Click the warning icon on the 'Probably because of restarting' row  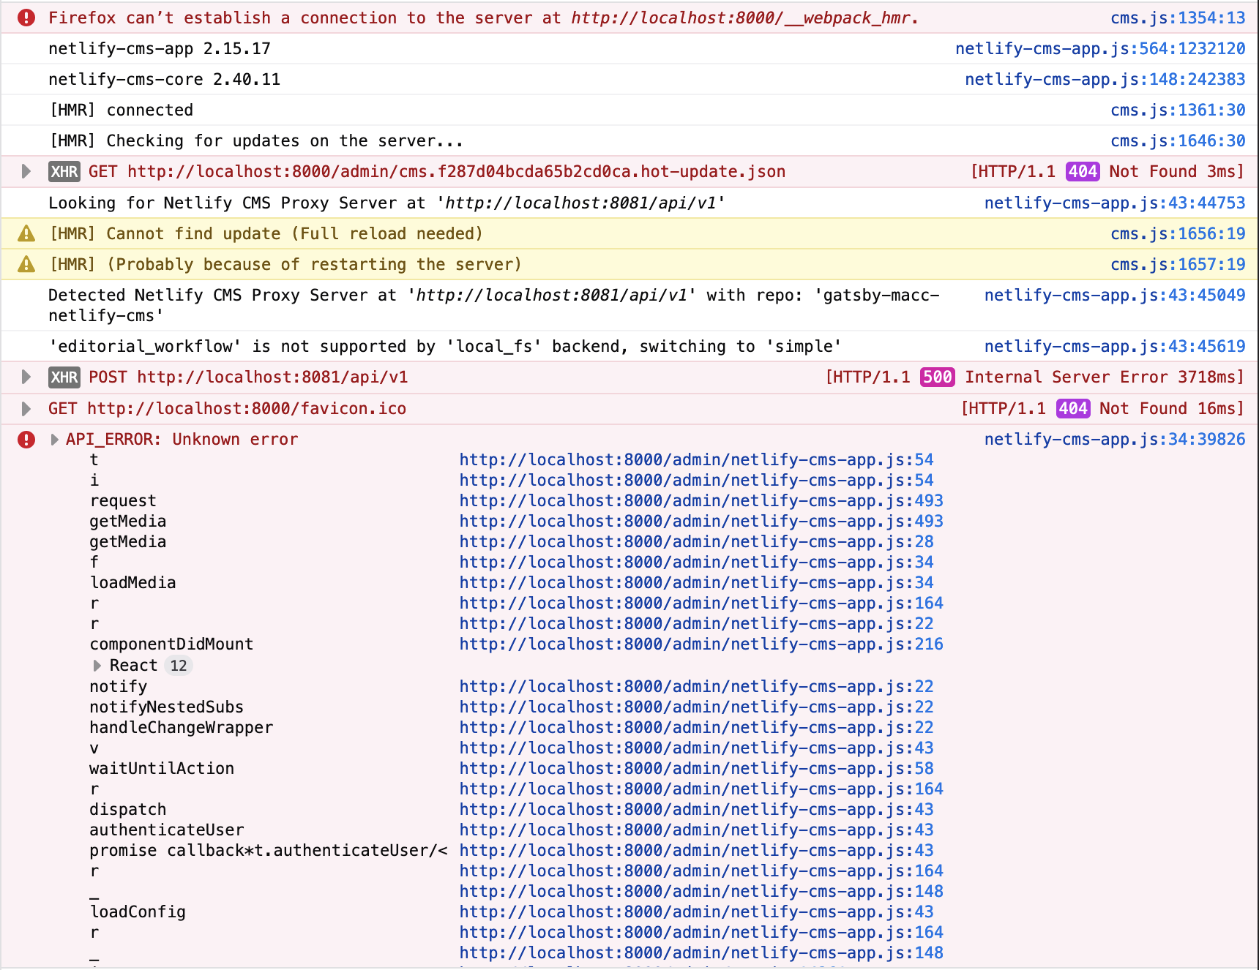pyautogui.click(x=26, y=265)
